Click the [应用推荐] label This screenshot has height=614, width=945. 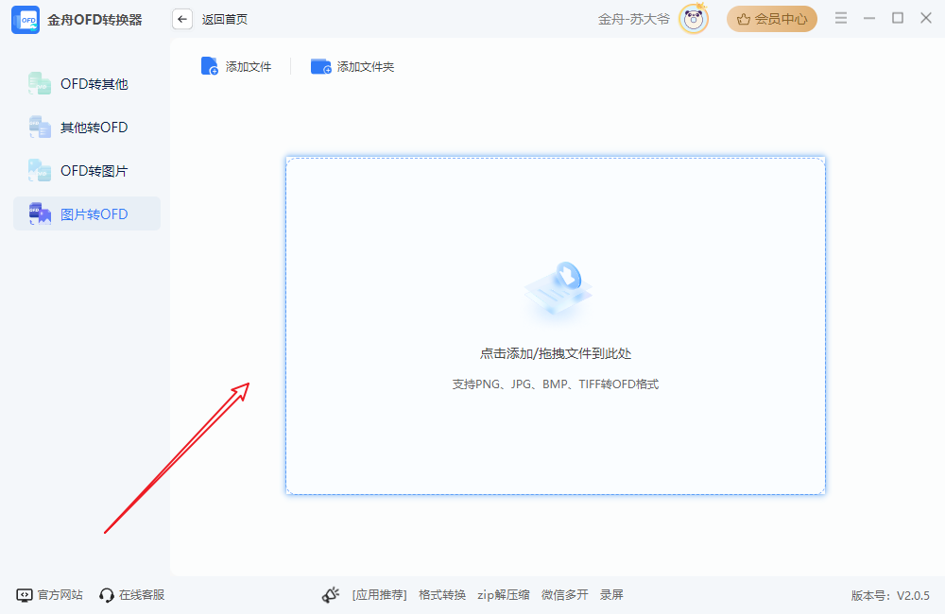pos(380,595)
